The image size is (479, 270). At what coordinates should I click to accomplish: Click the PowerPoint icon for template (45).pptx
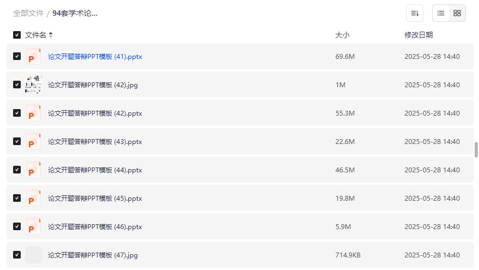point(34,199)
